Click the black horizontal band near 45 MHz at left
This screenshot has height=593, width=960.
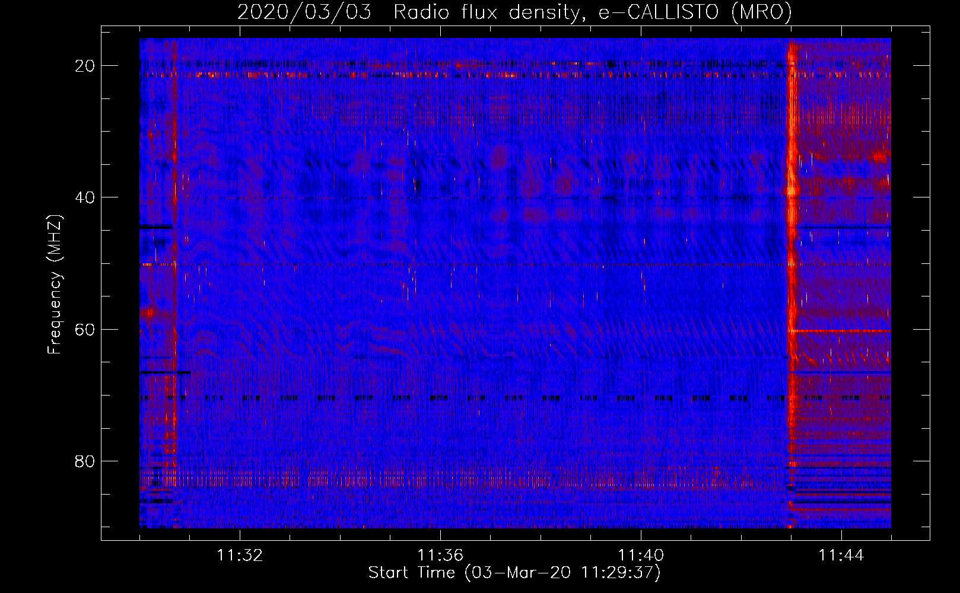coord(156,227)
